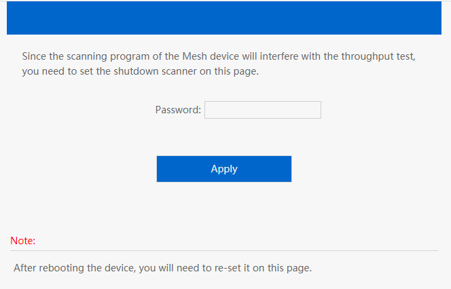This screenshot has width=451, height=289.
Task: Click the "After rebooting the device" note text
Action: coord(162,267)
